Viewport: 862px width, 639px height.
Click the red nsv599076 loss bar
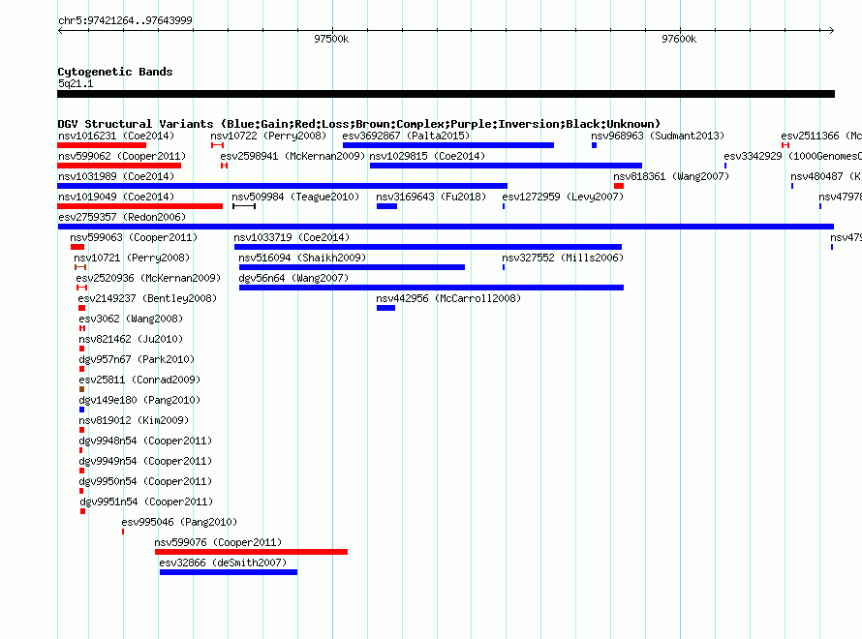[x=251, y=552]
